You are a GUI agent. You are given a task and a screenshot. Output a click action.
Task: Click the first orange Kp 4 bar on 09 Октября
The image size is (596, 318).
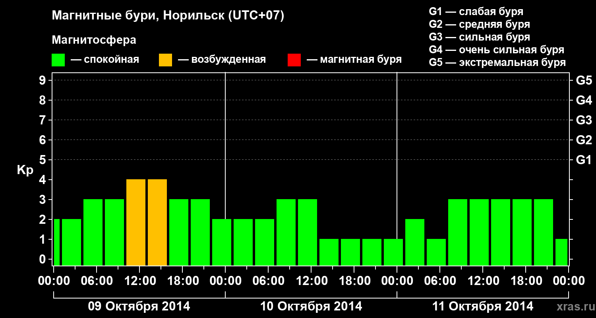[x=136, y=223]
